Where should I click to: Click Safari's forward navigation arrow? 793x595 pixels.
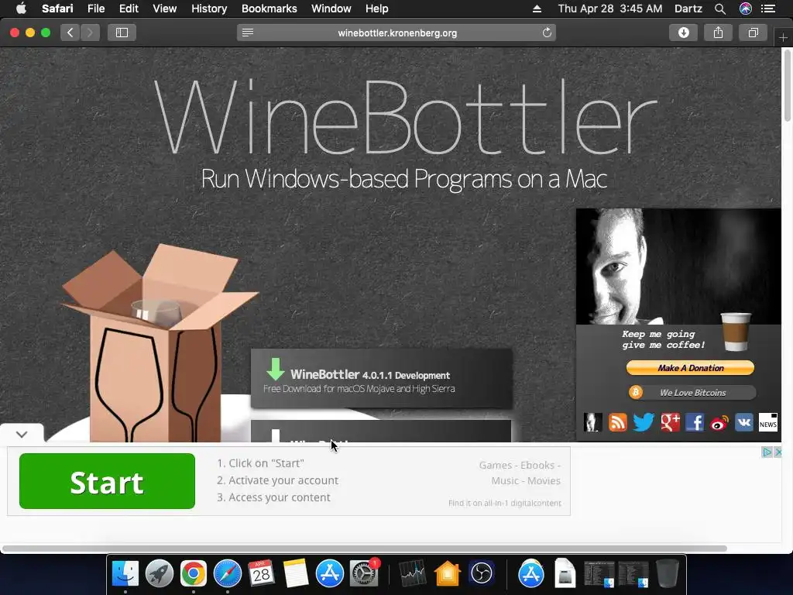90,33
